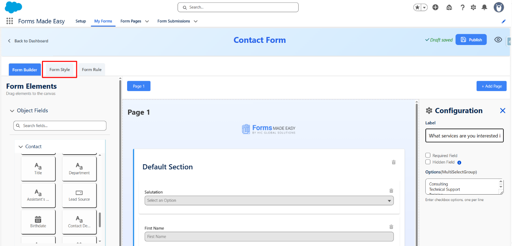Open the Setup gear icon in header
The image size is (512, 246).
(x=473, y=7)
